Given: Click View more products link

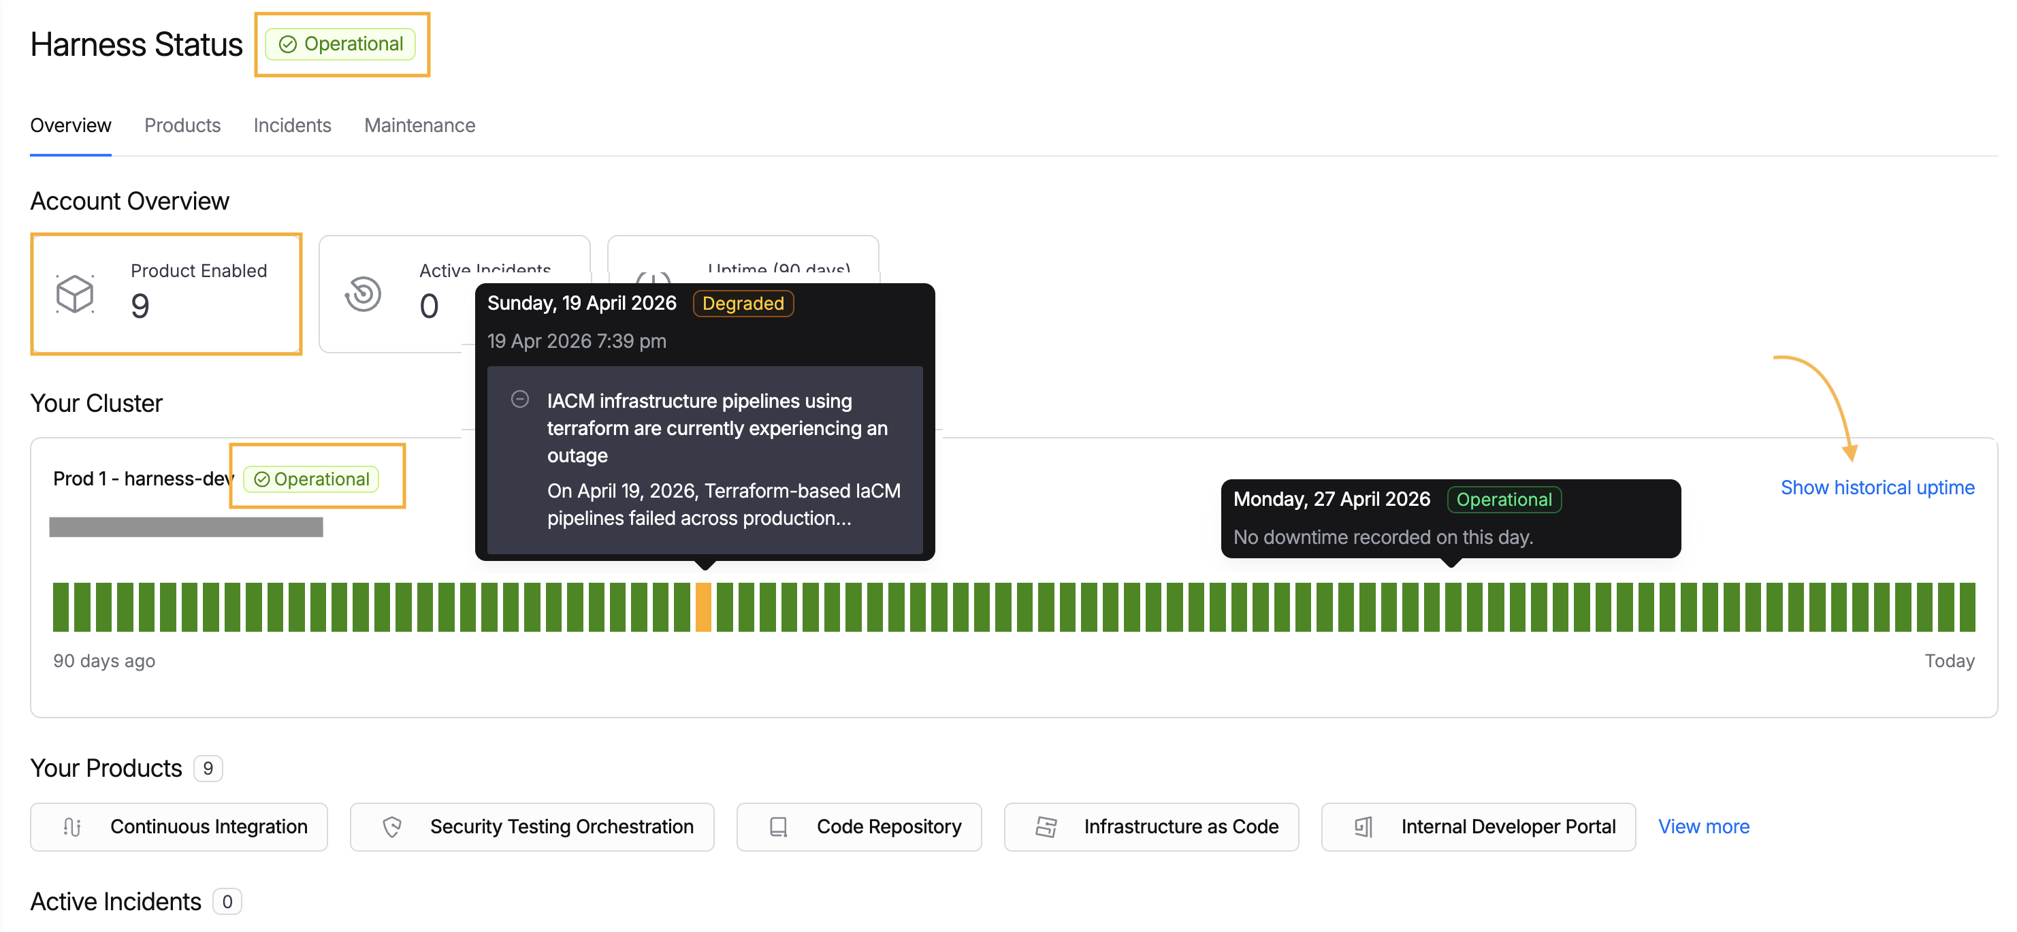Looking at the screenshot, I should pos(1704,827).
